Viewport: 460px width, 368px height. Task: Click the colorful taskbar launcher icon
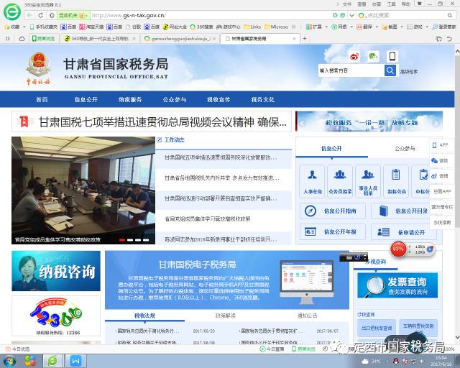pyautogui.click(x=30, y=361)
